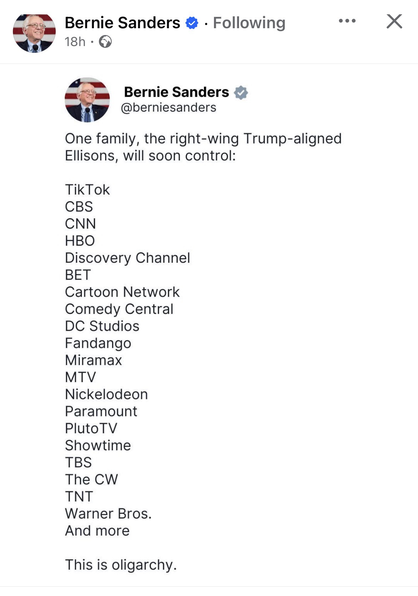Open Bernie Sanders' profile from the header name
The image size is (418, 596).
pos(122,23)
